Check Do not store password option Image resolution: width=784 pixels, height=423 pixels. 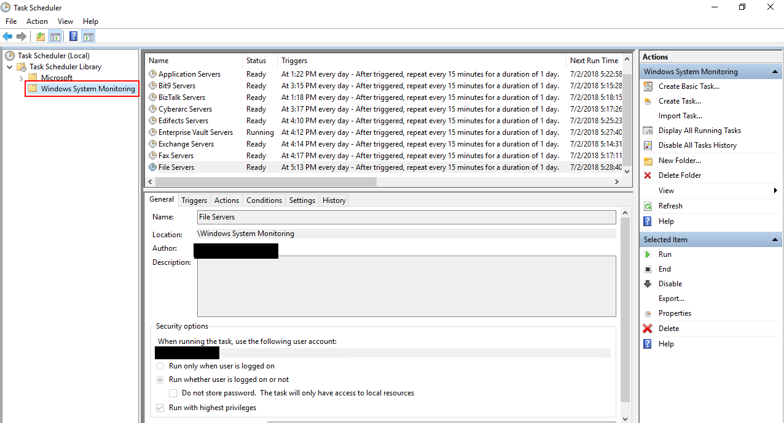coord(173,393)
